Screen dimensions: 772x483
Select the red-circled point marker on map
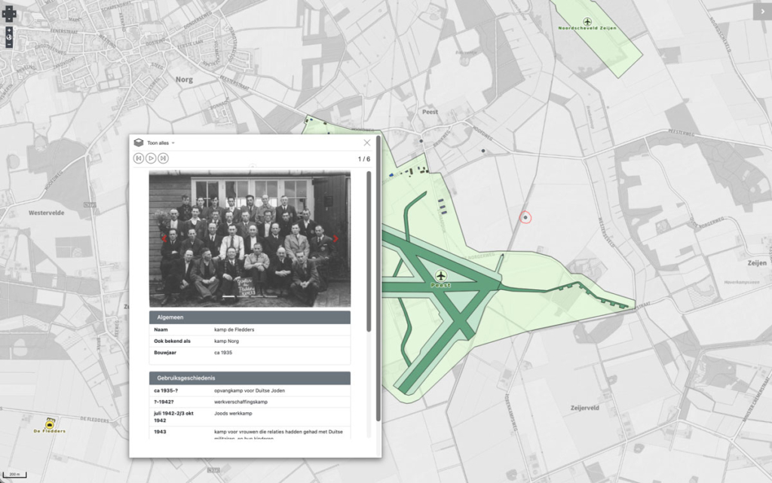(x=525, y=217)
